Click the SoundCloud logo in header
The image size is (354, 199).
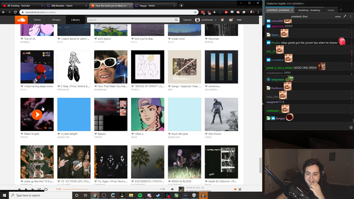coord(21,20)
